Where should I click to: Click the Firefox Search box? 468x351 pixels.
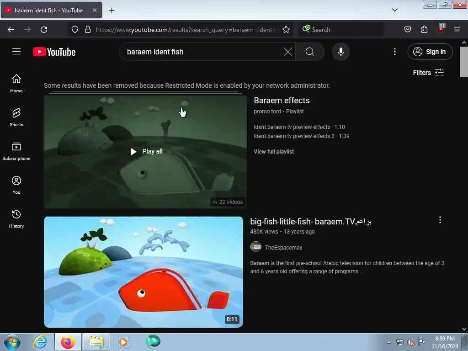pos(340,30)
